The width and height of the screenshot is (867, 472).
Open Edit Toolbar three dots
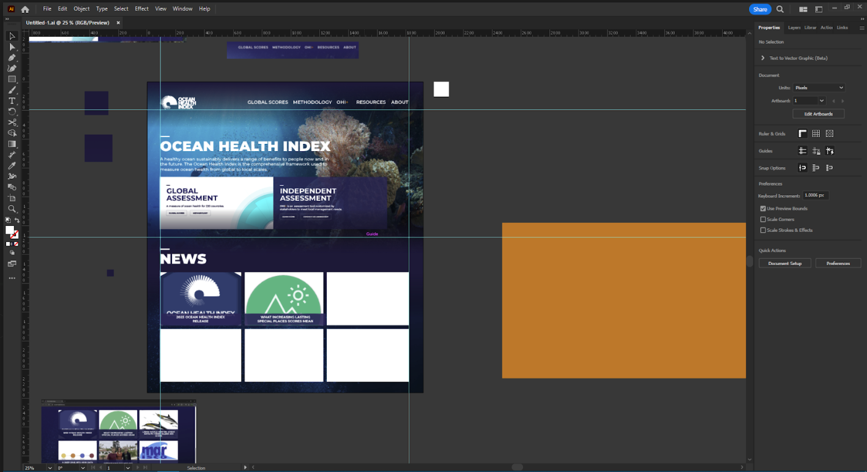(12, 278)
